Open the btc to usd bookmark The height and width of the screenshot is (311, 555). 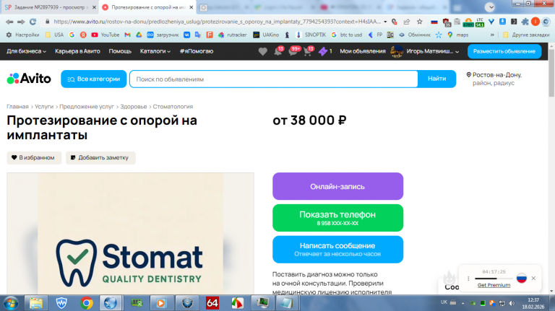click(347, 35)
